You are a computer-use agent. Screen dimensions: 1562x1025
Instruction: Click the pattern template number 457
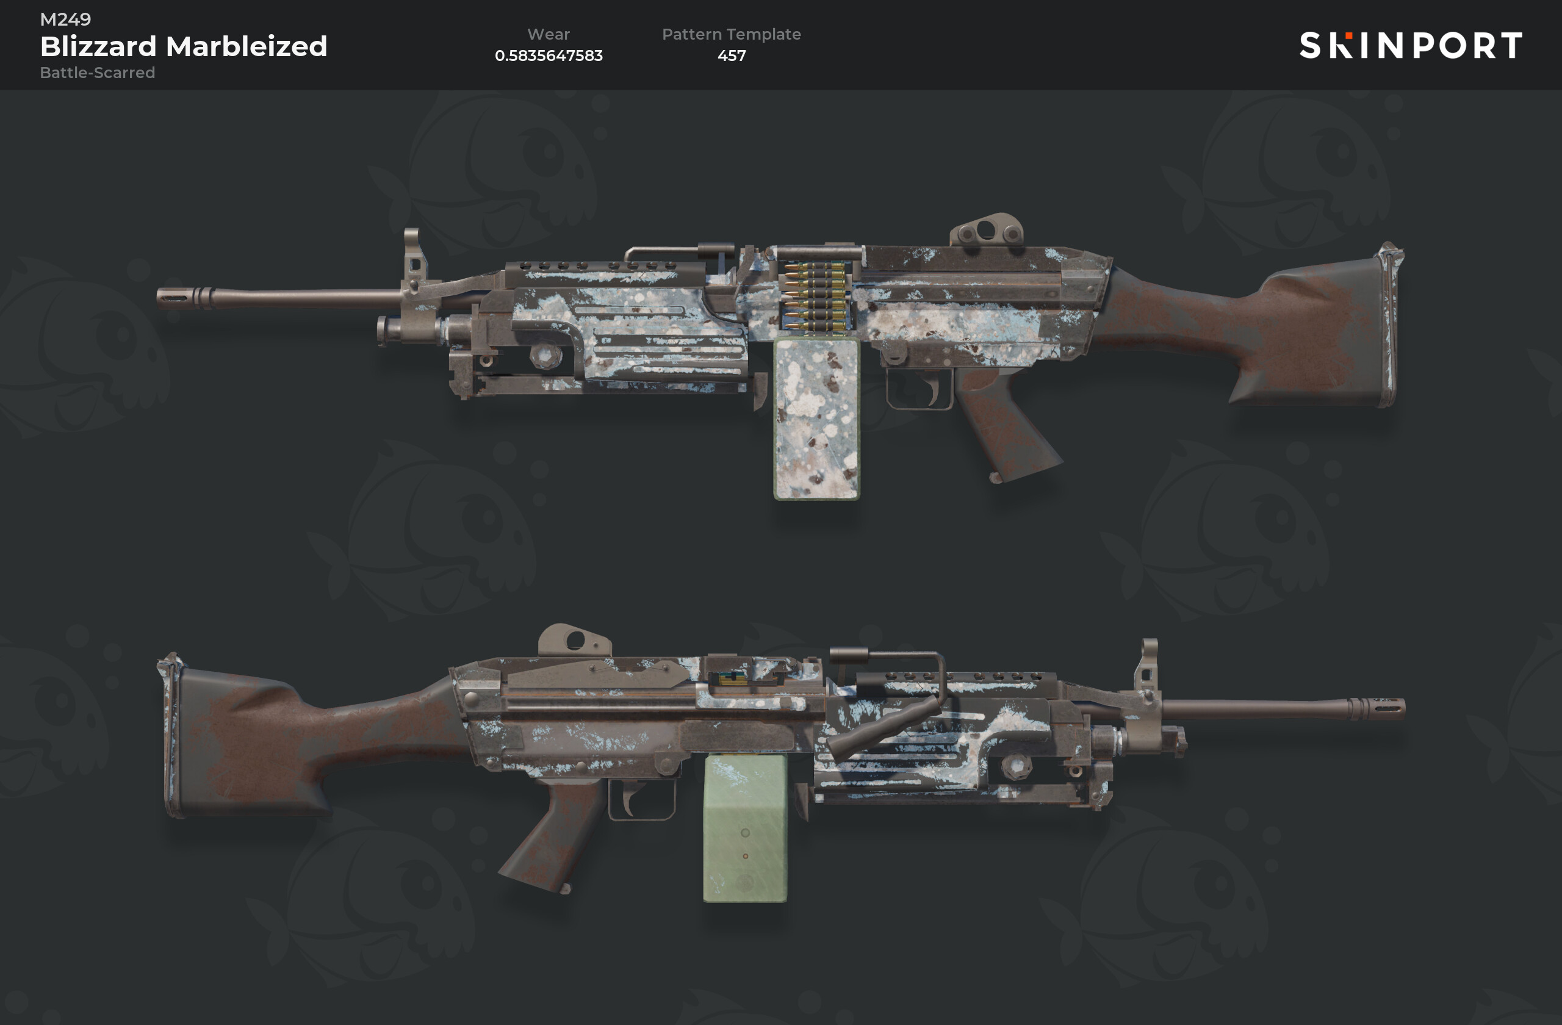coord(731,55)
